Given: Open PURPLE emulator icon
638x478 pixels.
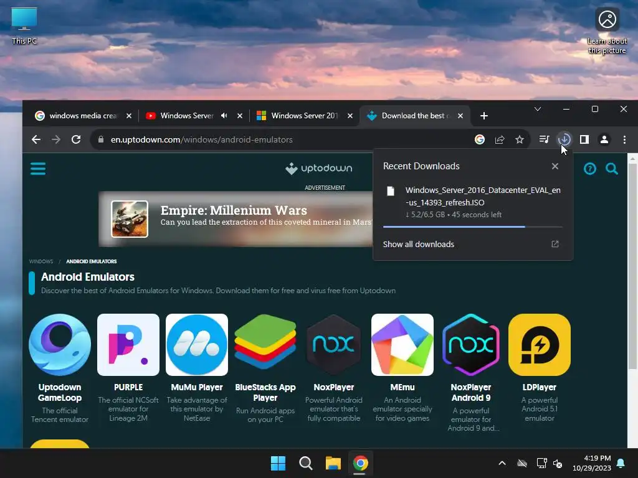Looking at the screenshot, I should (128, 345).
